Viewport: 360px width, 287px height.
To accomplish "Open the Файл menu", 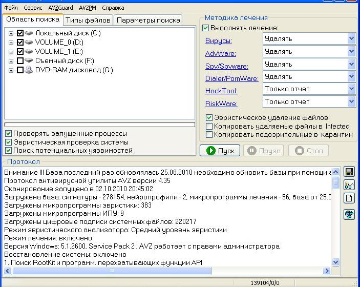I will pyautogui.click(x=11, y=8).
